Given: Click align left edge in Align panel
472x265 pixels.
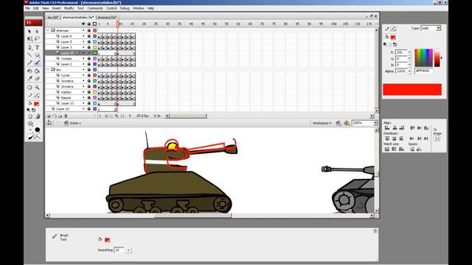Looking at the screenshot, I should 387,128.
